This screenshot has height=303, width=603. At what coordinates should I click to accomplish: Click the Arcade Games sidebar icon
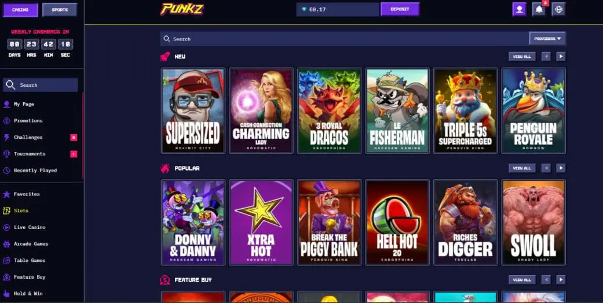(6, 244)
